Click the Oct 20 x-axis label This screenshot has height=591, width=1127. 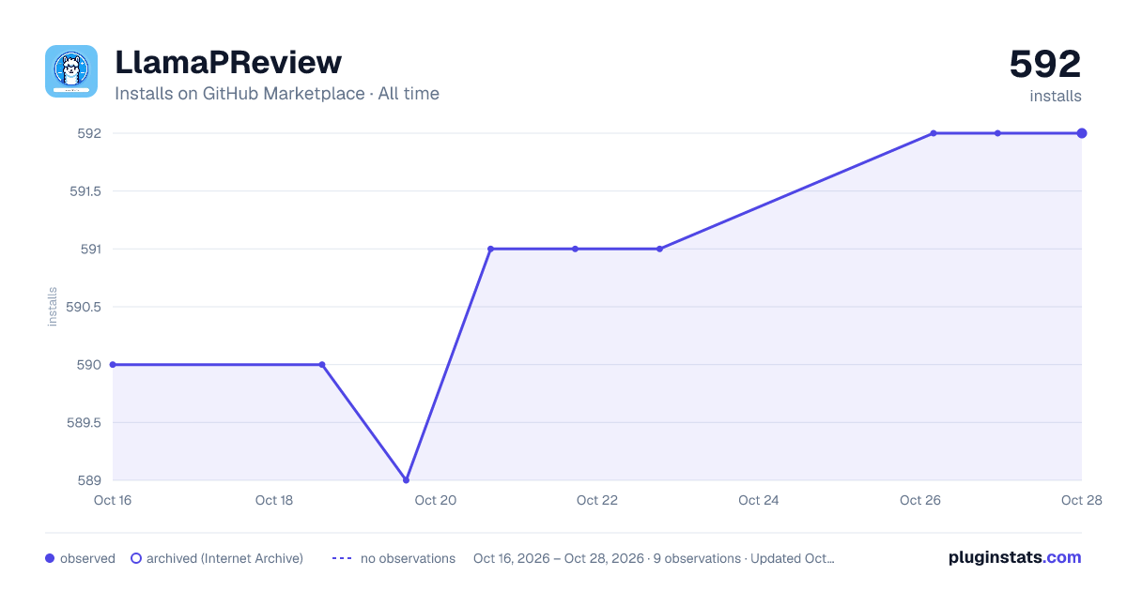pyautogui.click(x=436, y=500)
